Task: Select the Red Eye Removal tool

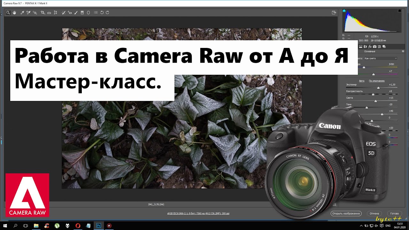Action: coord(70,12)
